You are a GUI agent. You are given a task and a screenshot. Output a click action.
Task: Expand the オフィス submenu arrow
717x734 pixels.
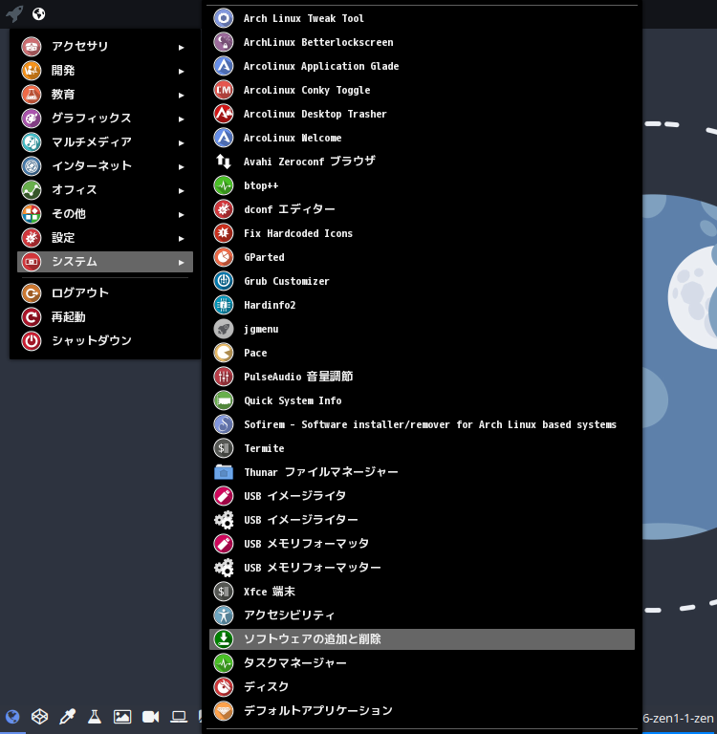pyautogui.click(x=182, y=190)
